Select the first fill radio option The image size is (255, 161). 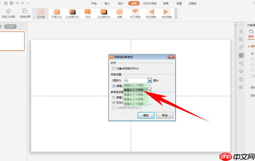pos(252,54)
